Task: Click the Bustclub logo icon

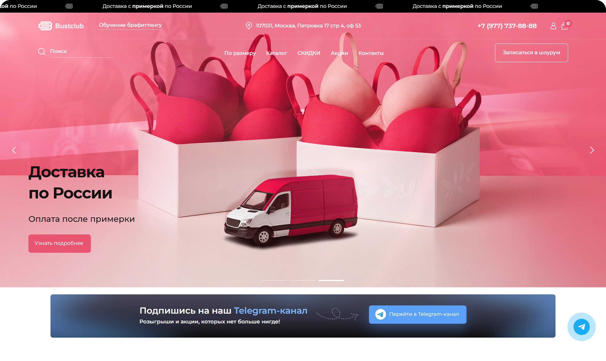Action: (45, 26)
